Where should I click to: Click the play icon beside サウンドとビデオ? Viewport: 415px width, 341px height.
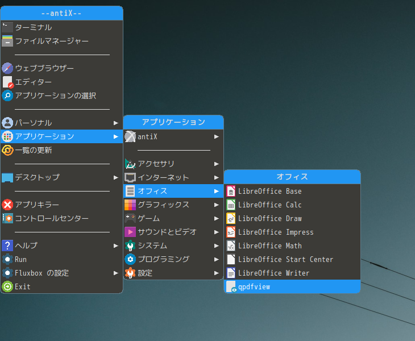130,232
